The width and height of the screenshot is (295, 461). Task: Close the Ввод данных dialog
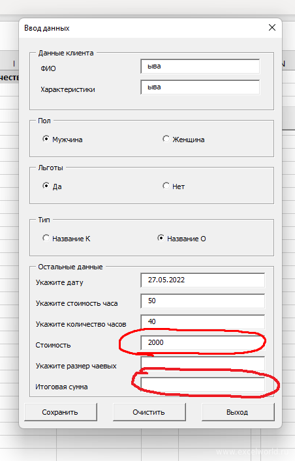click(272, 27)
